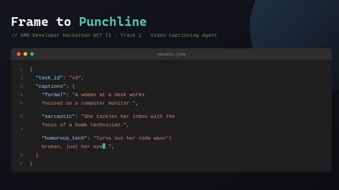Click the green maximize dot

pos(32,54)
